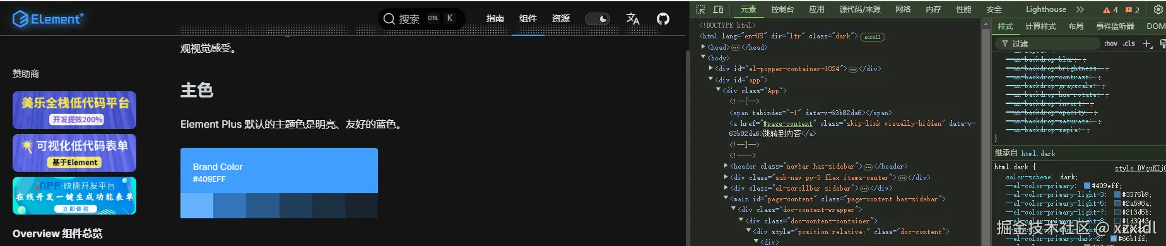The image size is (1166, 246).
Task: Click the lightest blue shade under Brand Color
Action: tap(197, 206)
